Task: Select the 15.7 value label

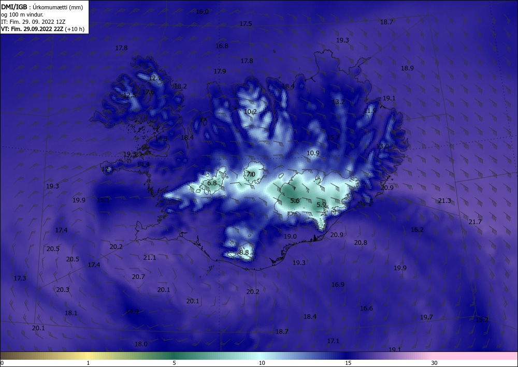Action: [333, 138]
